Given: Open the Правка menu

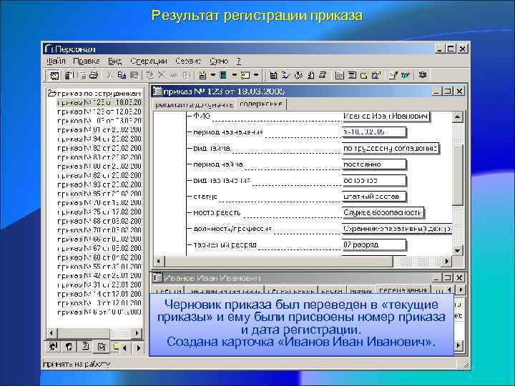Looking at the screenshot, I should pyautogui.click(x=87, y=61).
